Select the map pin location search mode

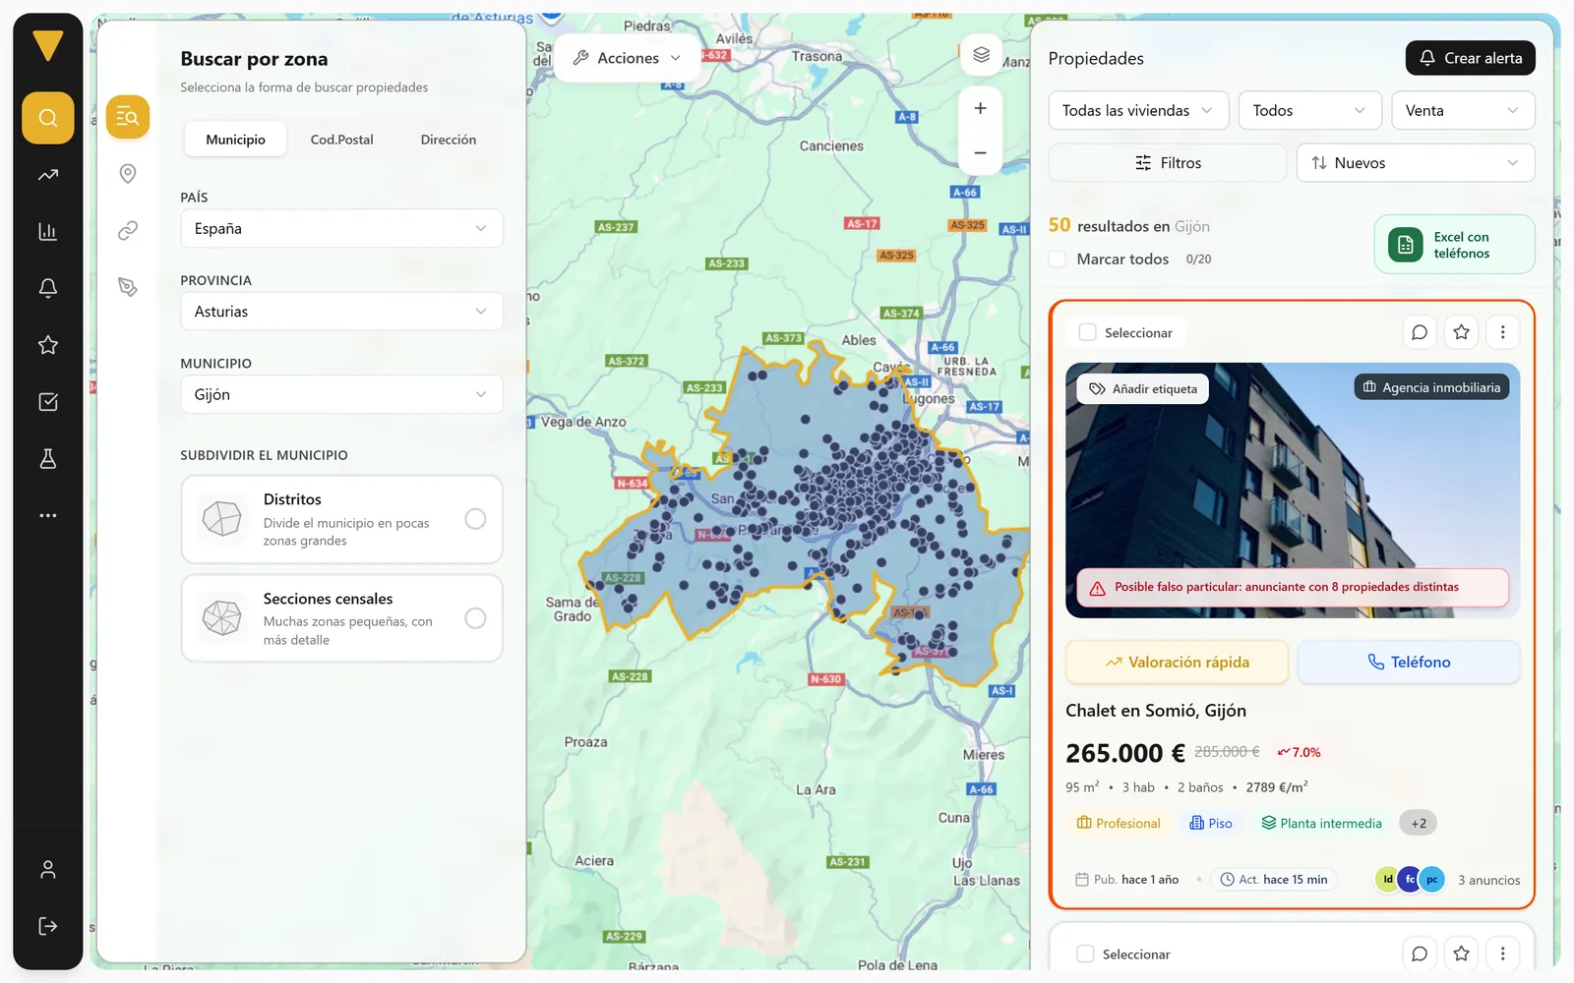(128, 174)
